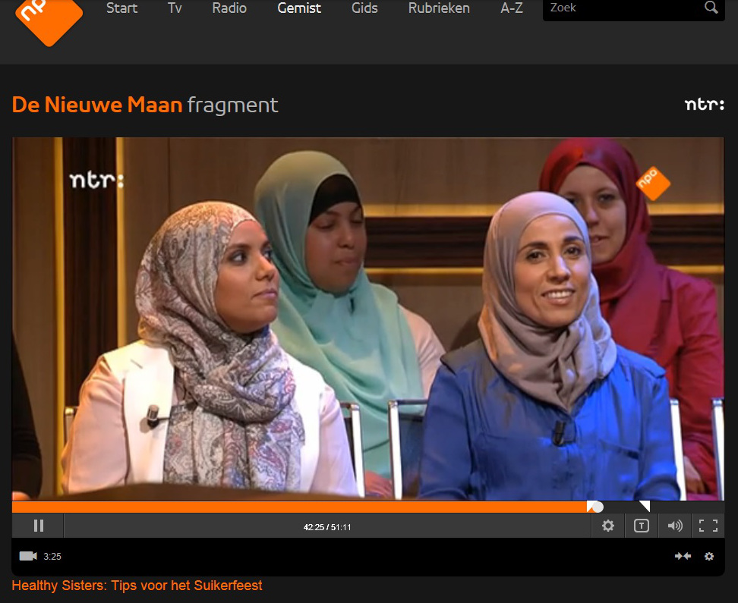This screenshot has width=738, height=603.
Task: Click the white playhead knob on the timeline
Action: coord(598,507)
